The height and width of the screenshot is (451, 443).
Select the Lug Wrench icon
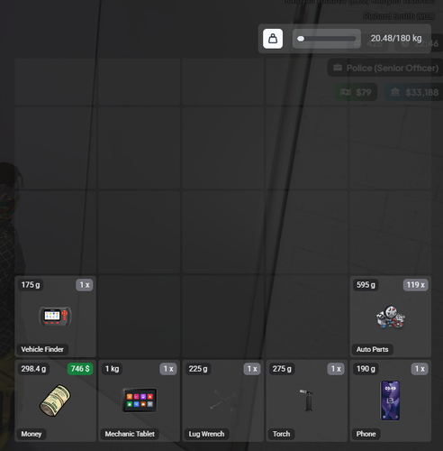tap(223, 400)
